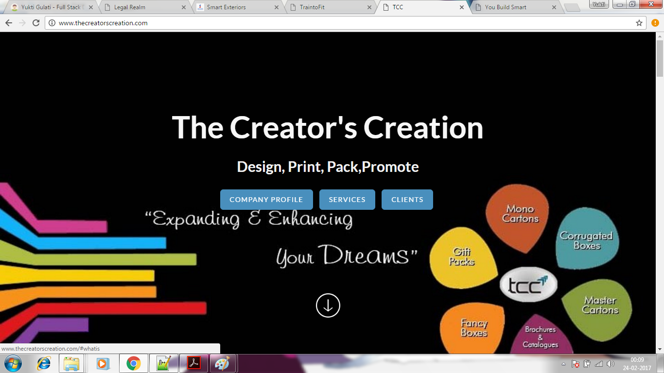664x373 pixels.
Task: Open the CLIENTS section
Action: click(407, 200)
